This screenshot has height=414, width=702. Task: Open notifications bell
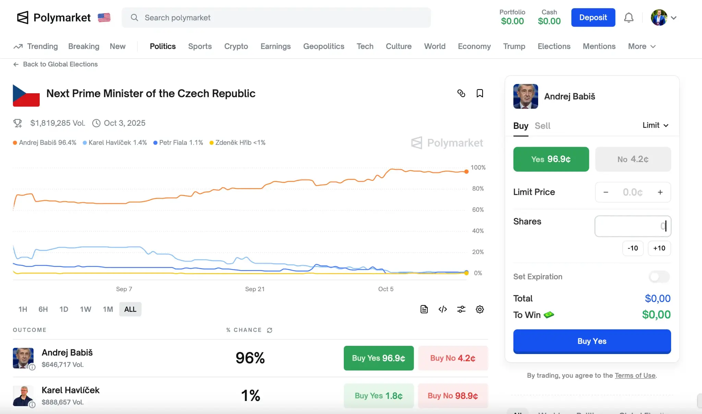[628, 17]
